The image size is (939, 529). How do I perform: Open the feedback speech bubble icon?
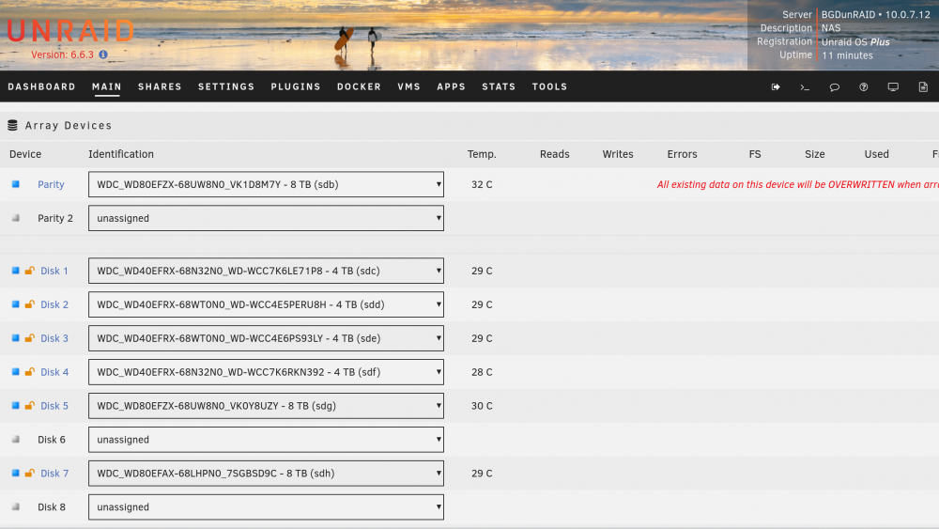point(834,86)
